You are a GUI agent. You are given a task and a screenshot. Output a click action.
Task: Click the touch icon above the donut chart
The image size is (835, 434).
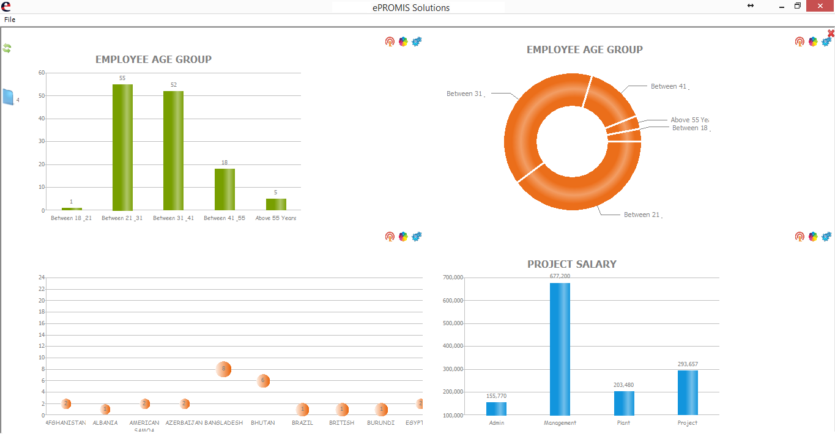coord(800,42)
